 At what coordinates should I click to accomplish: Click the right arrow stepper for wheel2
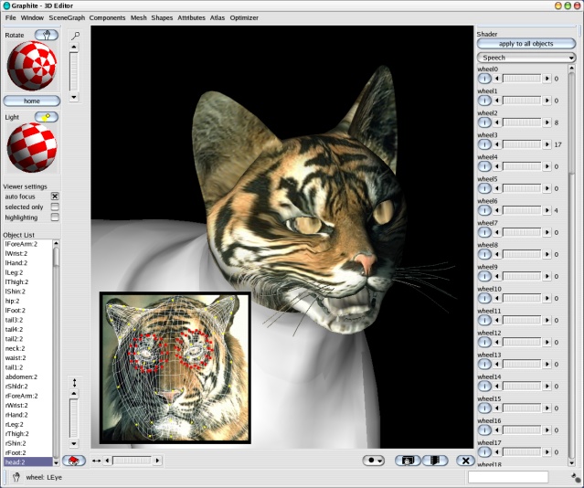tap(547, 122)
